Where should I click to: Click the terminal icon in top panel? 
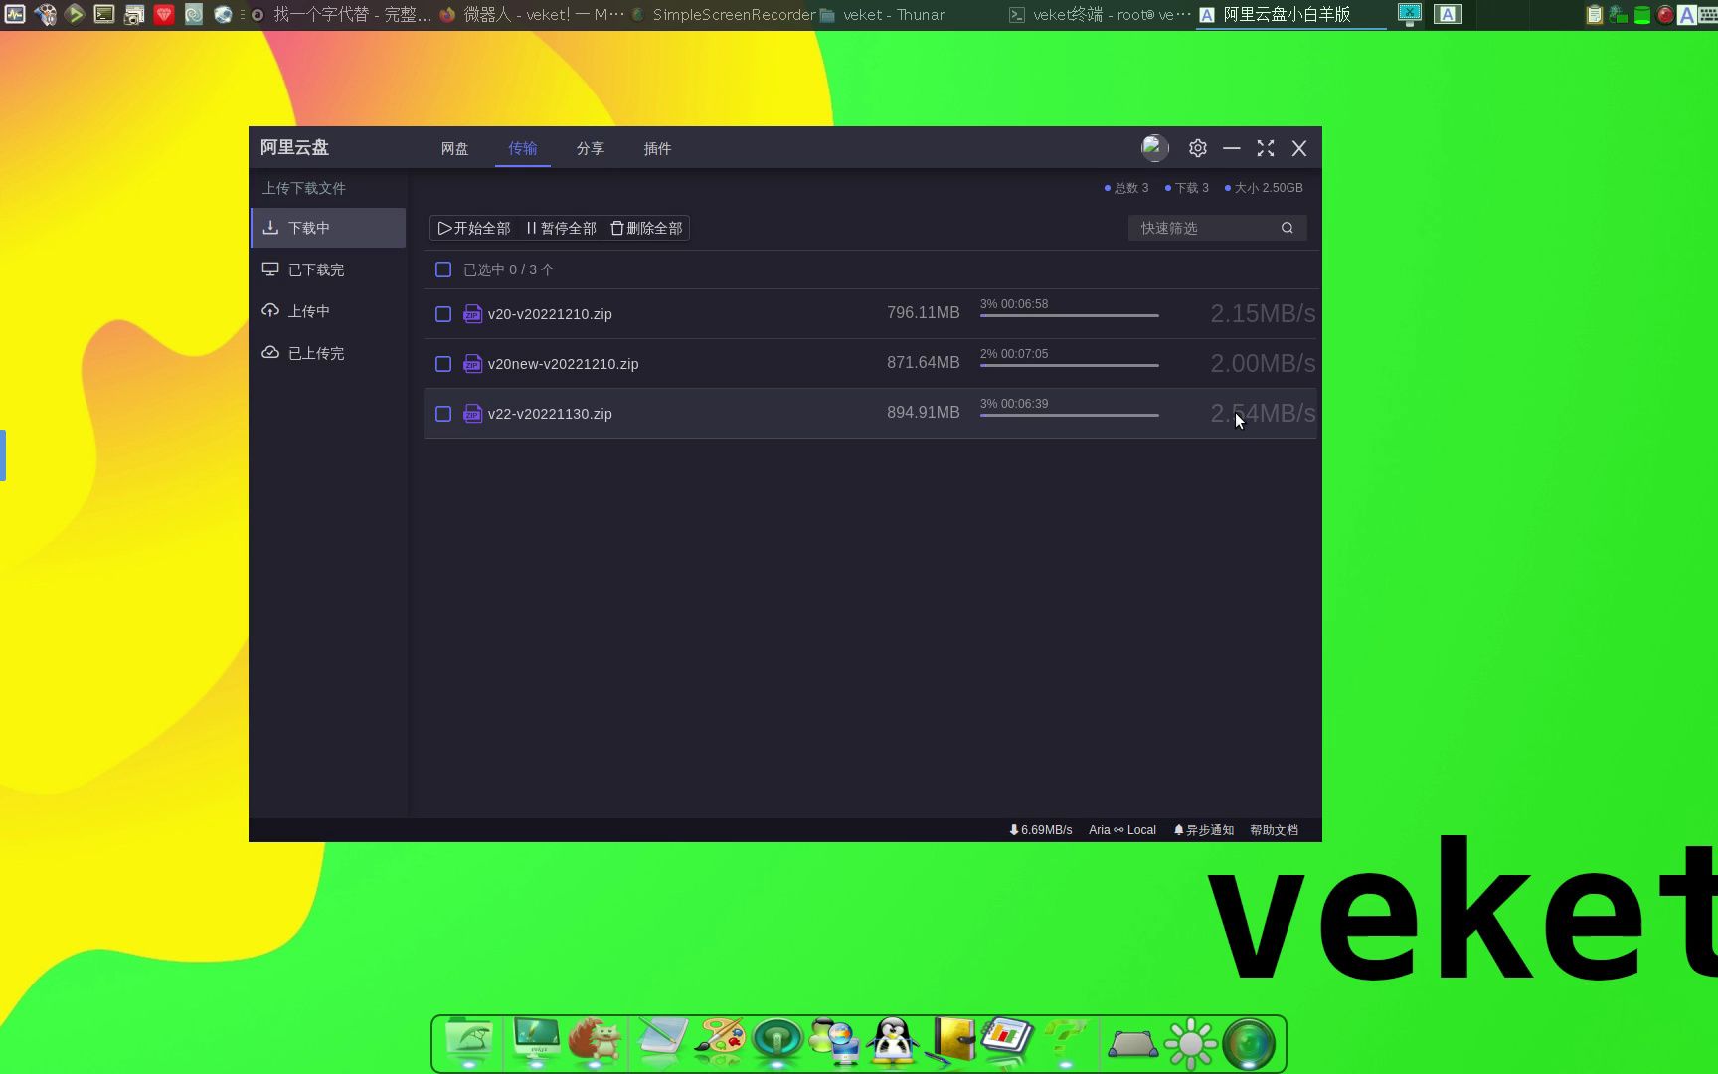coord(104,14)
